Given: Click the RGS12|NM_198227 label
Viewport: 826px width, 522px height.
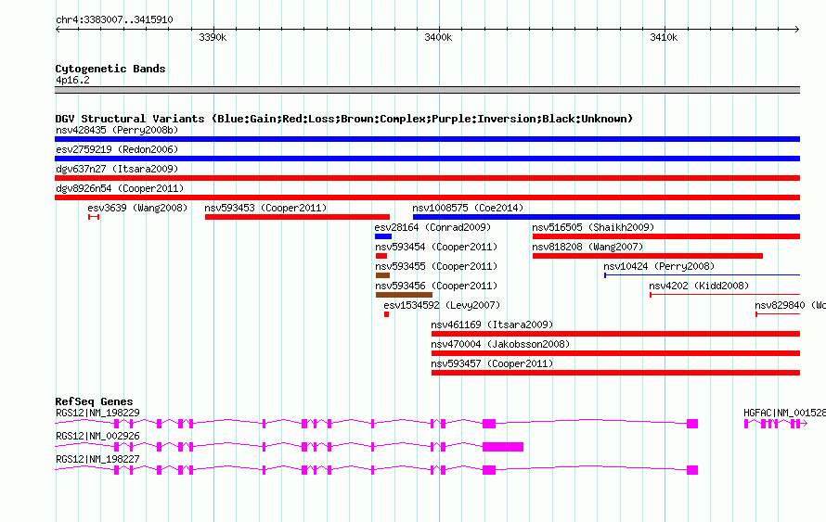Looking at the screenshot, I should [97, 459].
